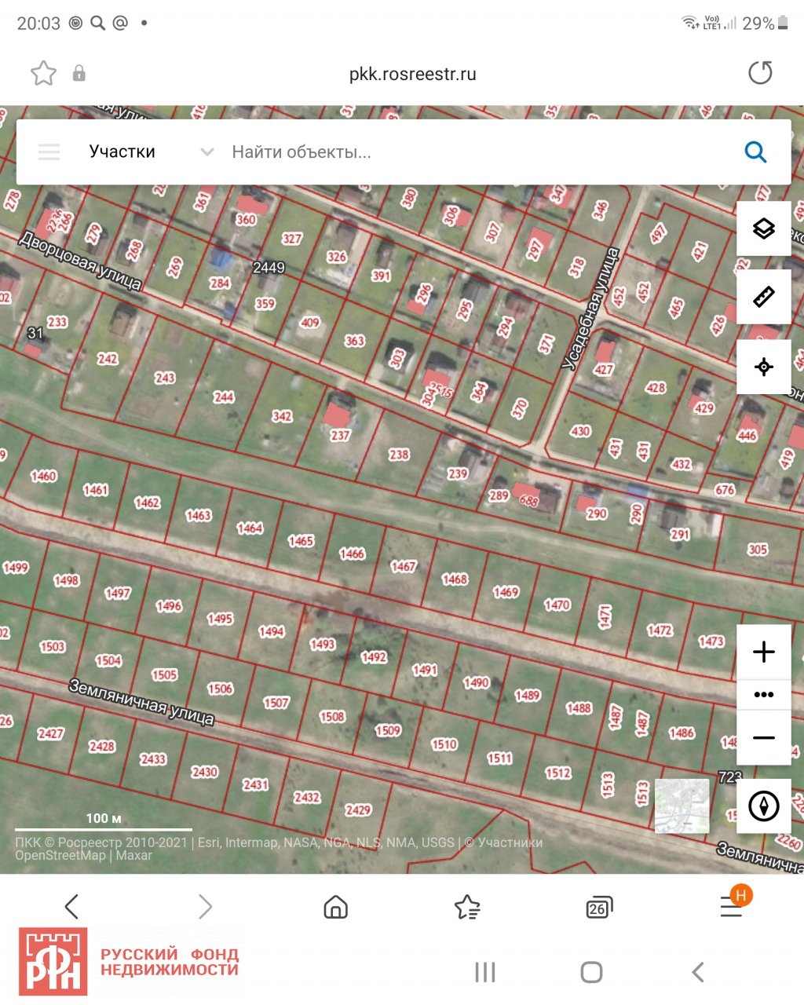Expand the Участки search type dropdown

(151, 152)
